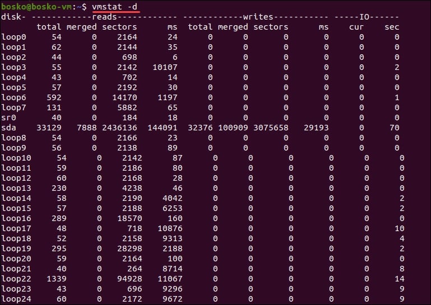Click the typed command vmstat -d

pos(114,7)
